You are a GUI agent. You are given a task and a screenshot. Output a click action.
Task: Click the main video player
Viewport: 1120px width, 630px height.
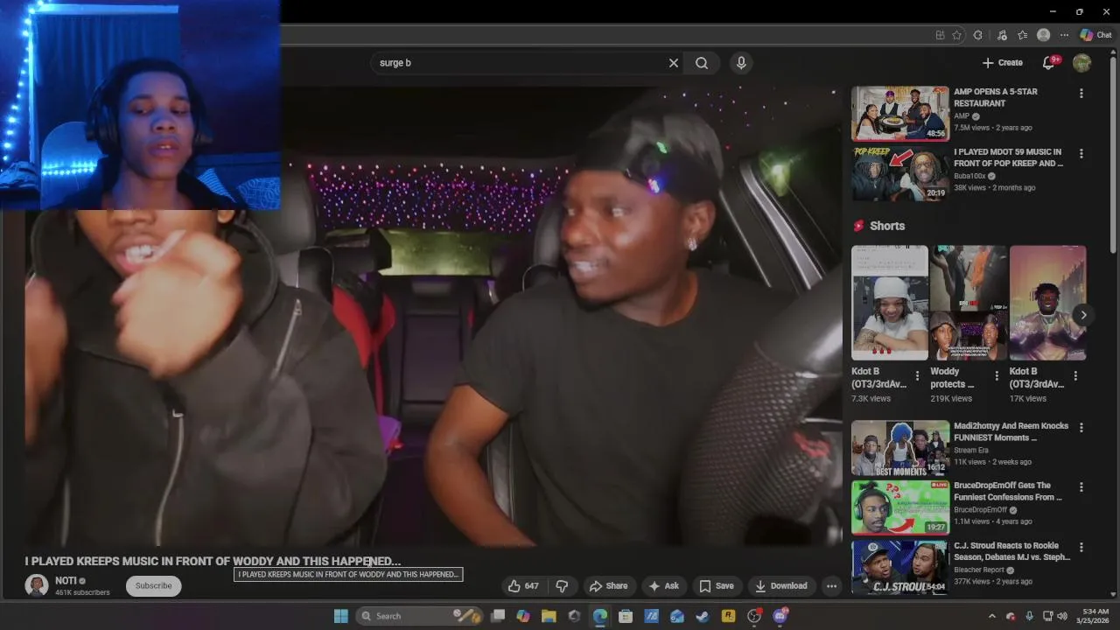433,315
